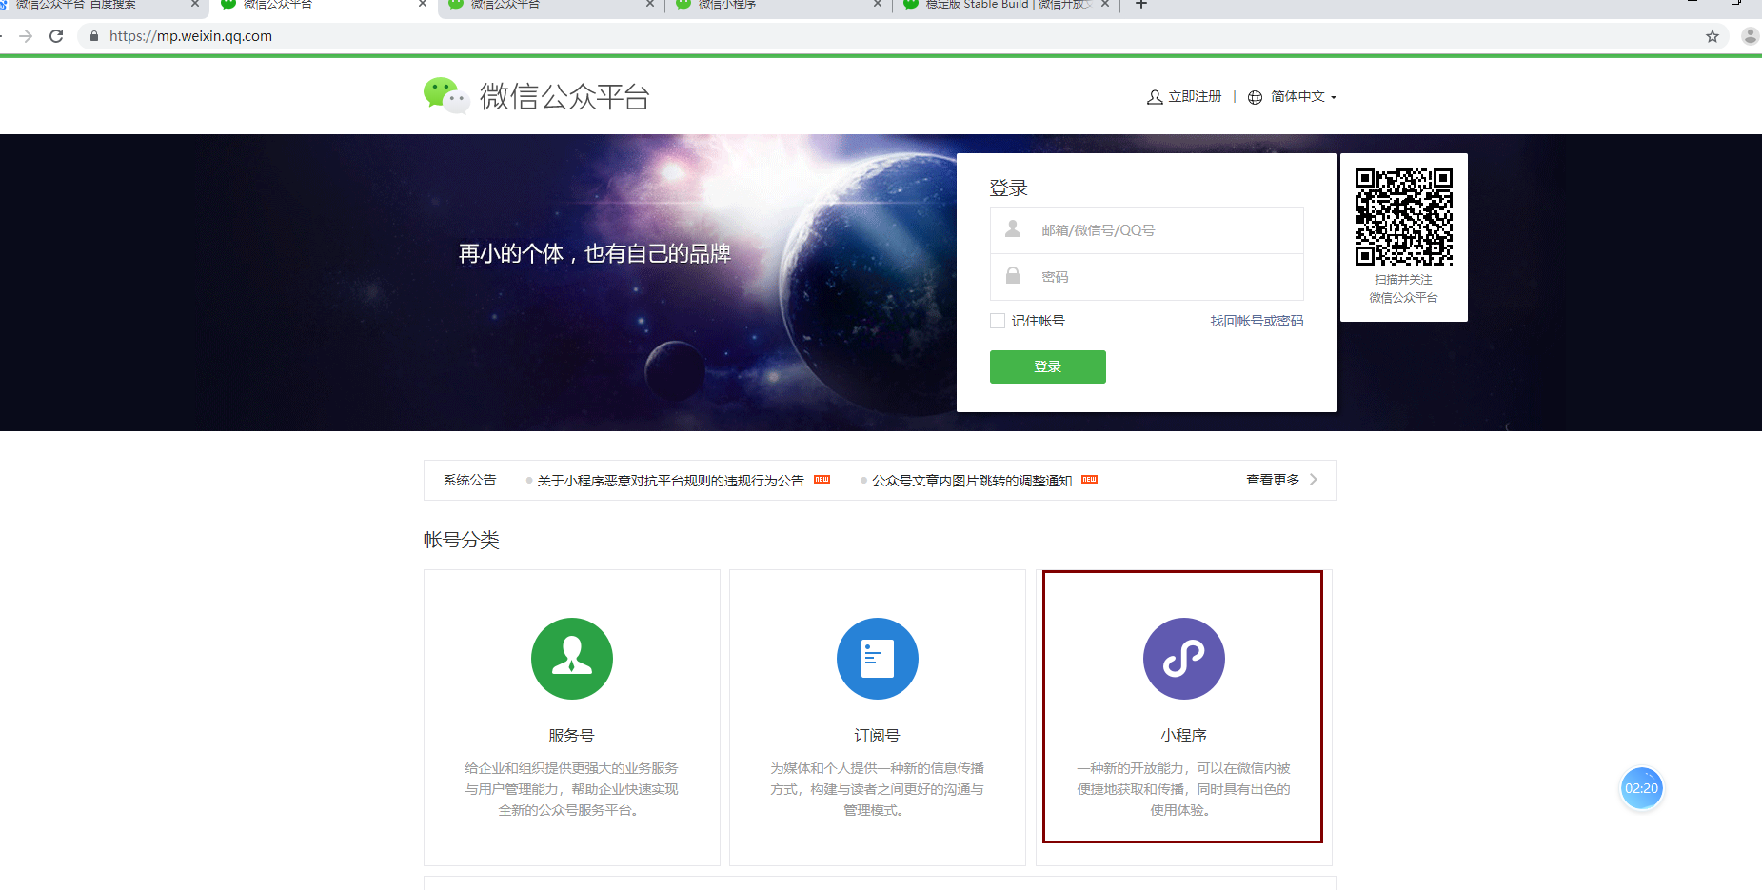This screenshot has height=890, width=1762.
Task: Click the QR code to follow 微信公众平台
Action: pos(1404,217)
